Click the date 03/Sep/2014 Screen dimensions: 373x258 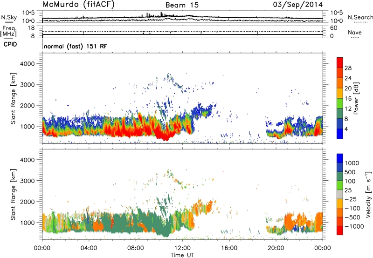pyautogui.click(x=298, y=5)
